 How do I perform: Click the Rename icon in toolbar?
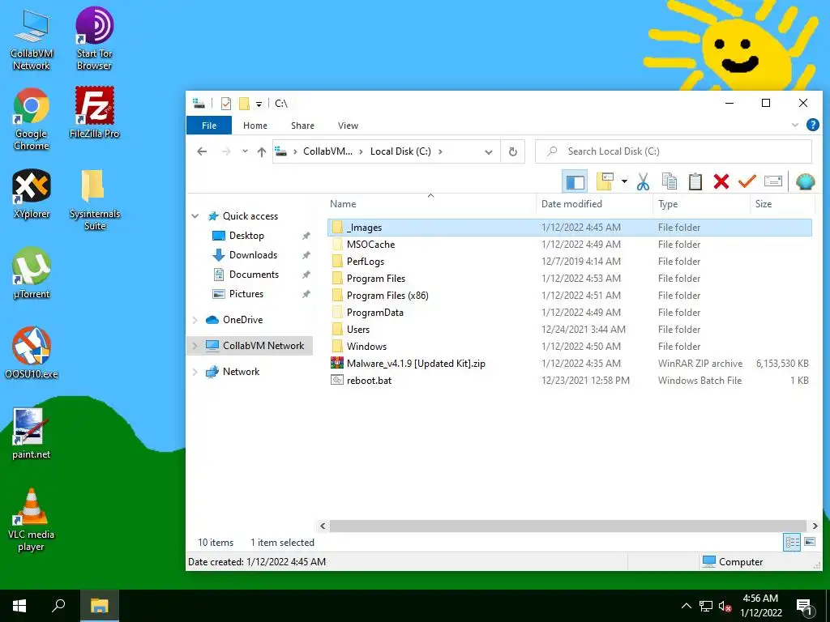tap(772, 181)
